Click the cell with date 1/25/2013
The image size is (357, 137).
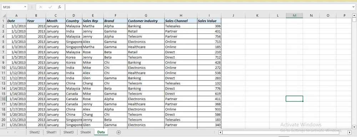point(16,125)
